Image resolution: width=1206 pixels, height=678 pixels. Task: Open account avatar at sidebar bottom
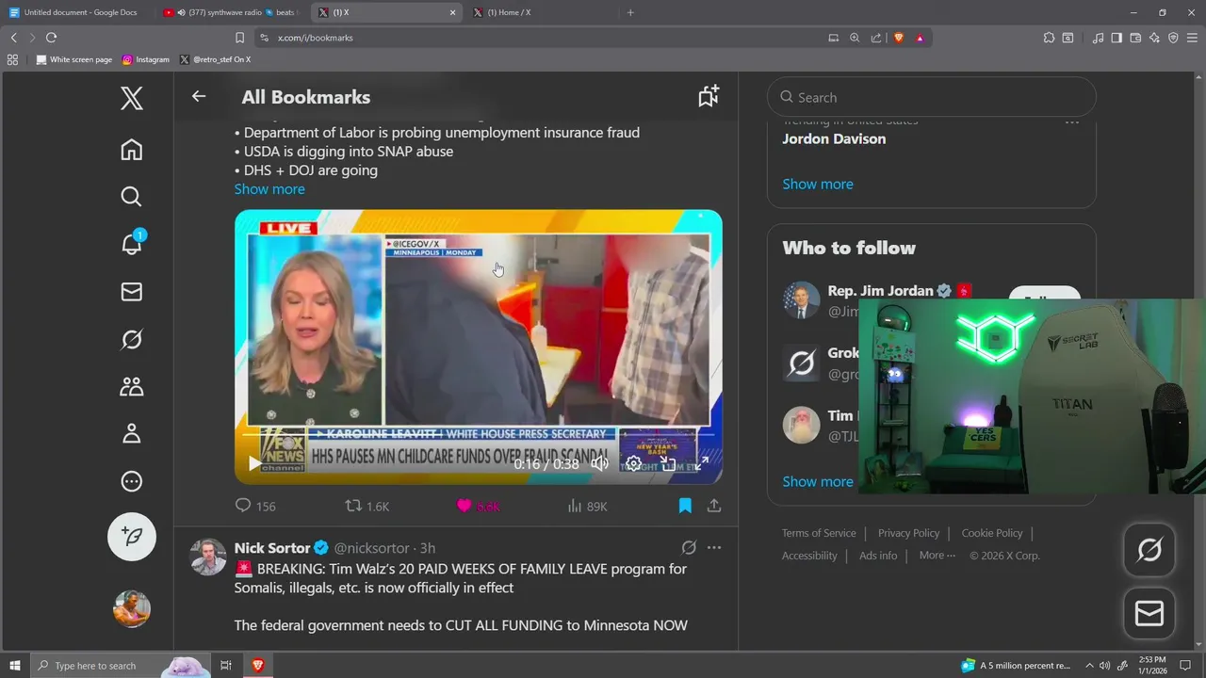click(132, 608)
